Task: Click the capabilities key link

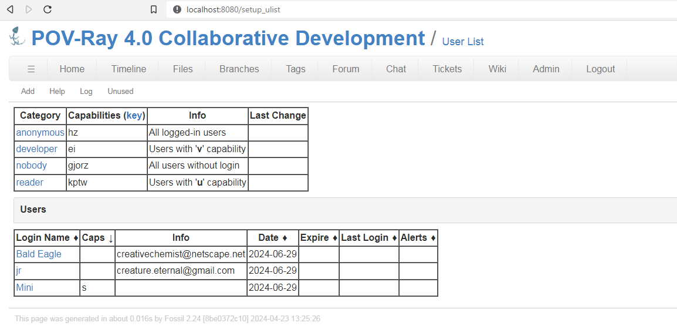Action: click(x=134, y=116)
